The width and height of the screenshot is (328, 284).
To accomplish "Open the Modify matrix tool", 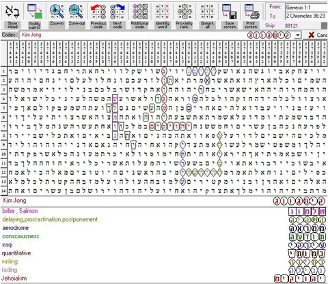I will [x=35, y=12].
